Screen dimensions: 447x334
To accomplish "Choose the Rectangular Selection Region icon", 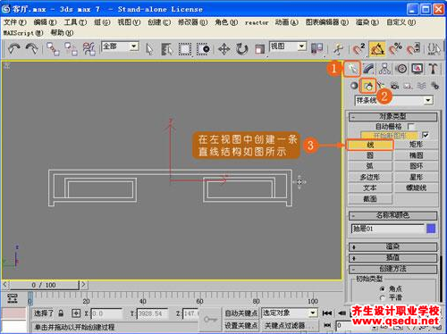I will [x=185, y=49].
